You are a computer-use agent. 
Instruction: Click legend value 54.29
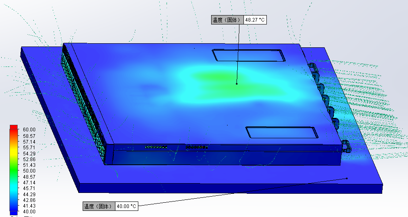29,153
